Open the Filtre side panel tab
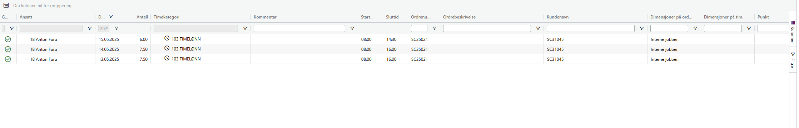The height and width of the screenshot is (128, 799). (x=793, y=60)
